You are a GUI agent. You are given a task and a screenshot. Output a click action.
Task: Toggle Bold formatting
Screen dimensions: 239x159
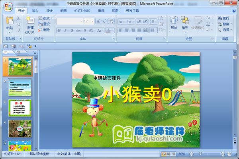pos(59,31)
